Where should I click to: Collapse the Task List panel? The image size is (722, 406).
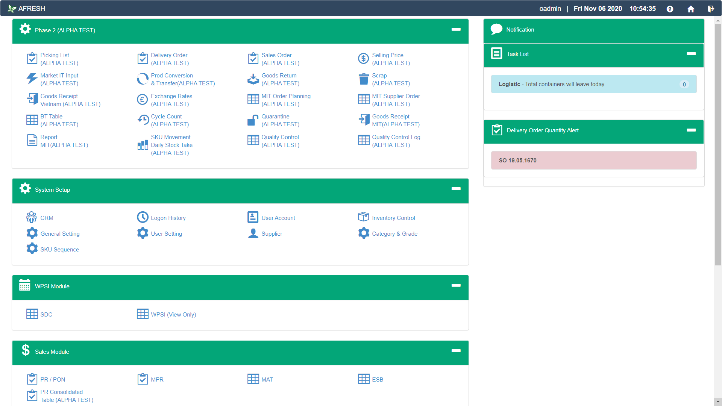(x=691, y=54)
